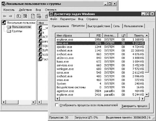Select spoolsv.exe process row
The image size is (156, 121).
pos(100,47)
